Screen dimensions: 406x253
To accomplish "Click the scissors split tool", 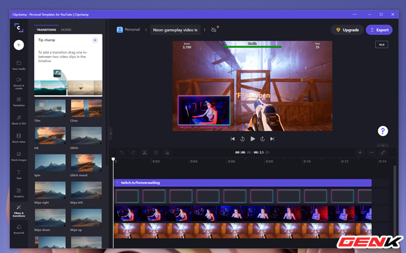I will (145, 153).
